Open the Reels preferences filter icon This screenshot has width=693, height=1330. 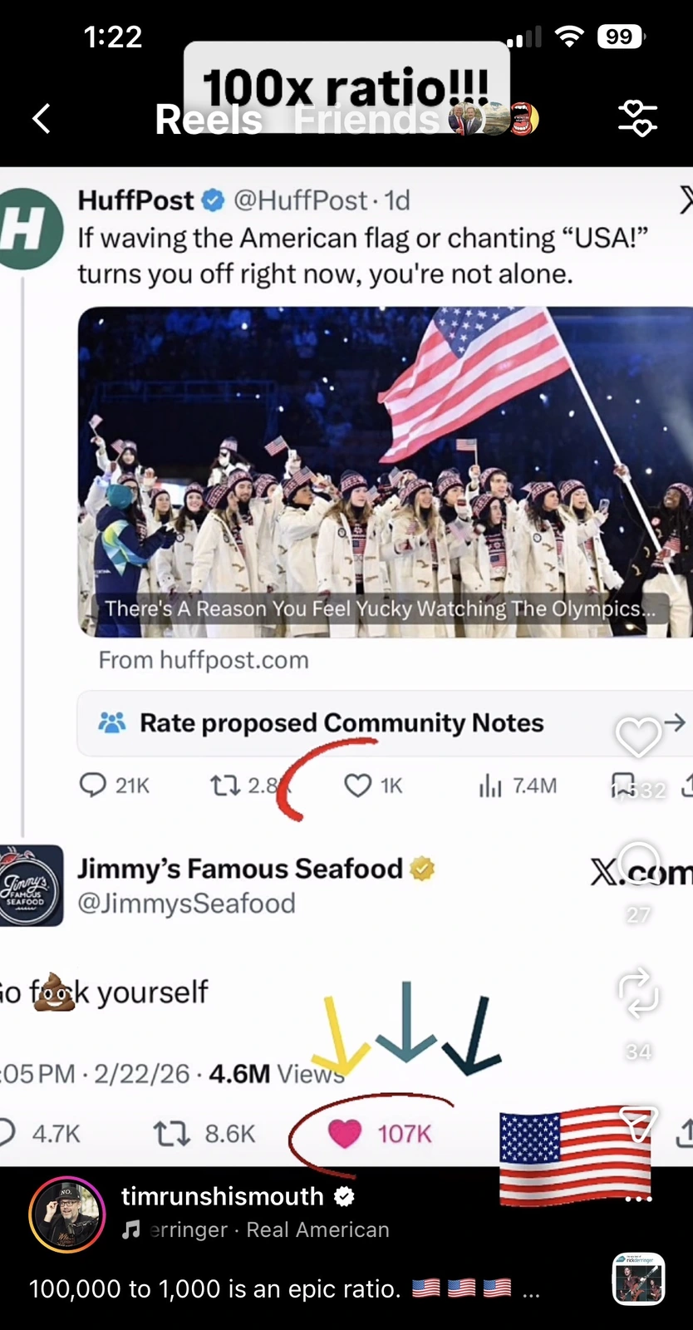(637, 119)
